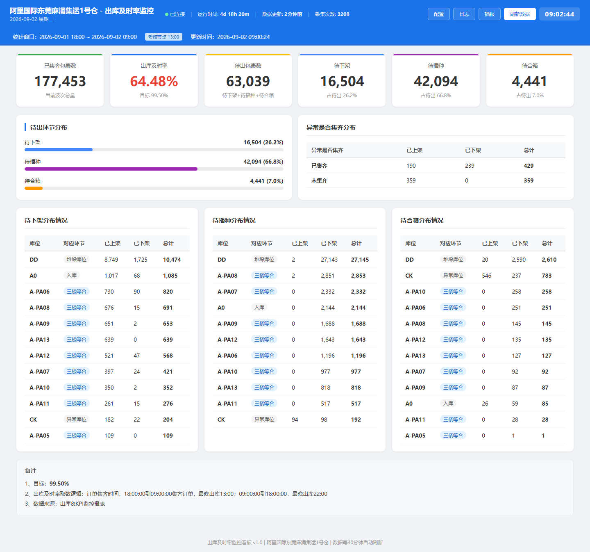Click the 总计 header in 待播种分布情况

point(356,243)
